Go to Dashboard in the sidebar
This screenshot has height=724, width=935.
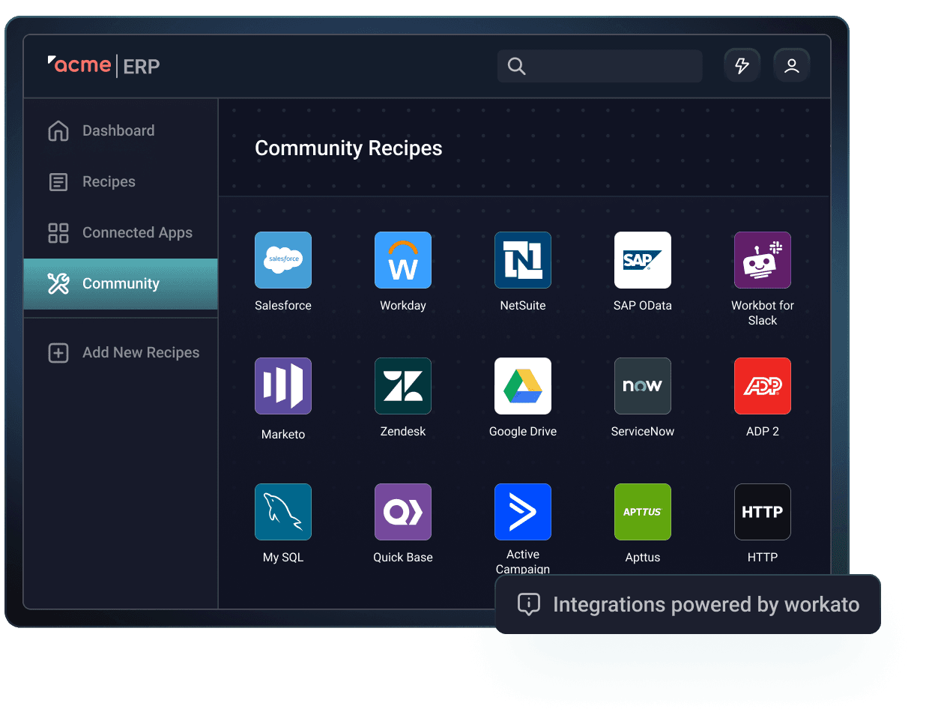[121, 130]
